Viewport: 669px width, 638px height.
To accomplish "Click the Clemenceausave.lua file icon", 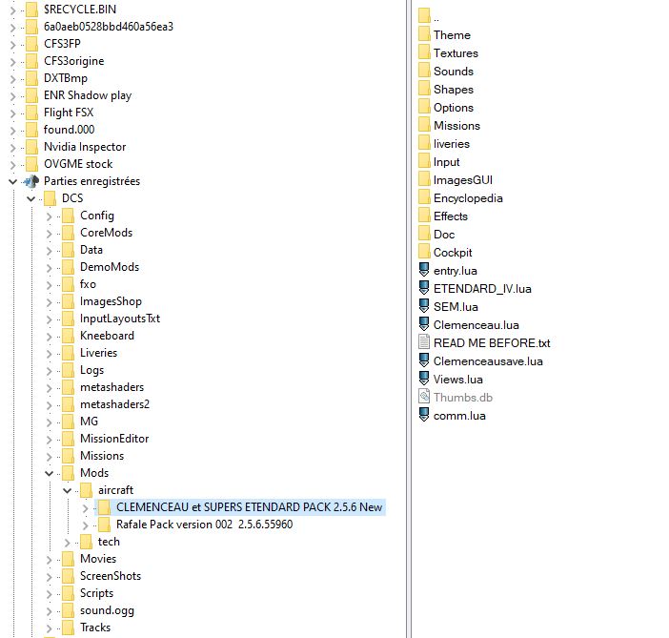I will tap(424, 361).
